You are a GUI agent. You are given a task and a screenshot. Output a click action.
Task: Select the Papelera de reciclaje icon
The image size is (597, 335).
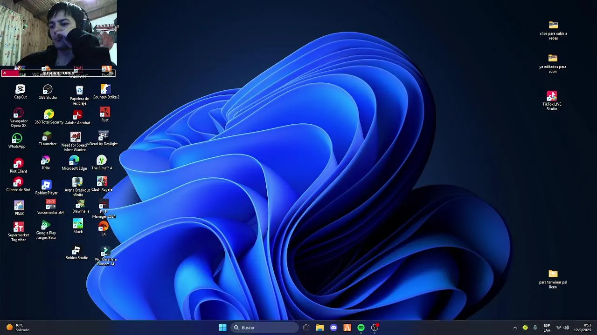tap(79, 95)
